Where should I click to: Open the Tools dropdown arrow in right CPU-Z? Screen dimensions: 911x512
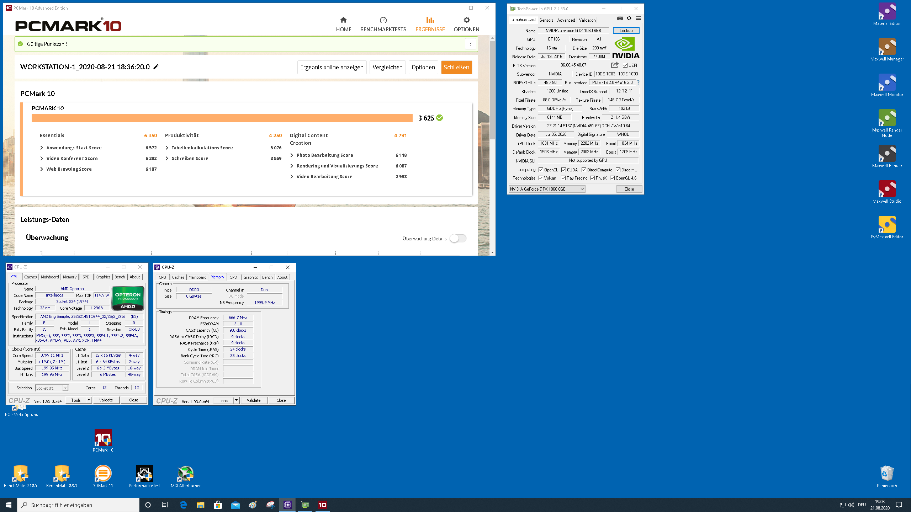tap(236, 400)
